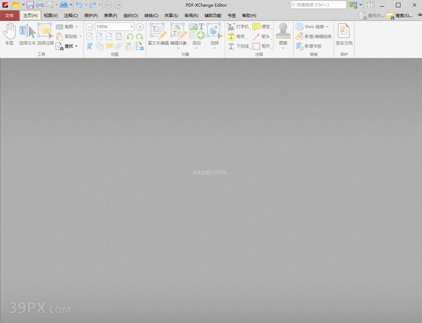
Task: Start a scan with the scanner icon
Action: [64, 5]
